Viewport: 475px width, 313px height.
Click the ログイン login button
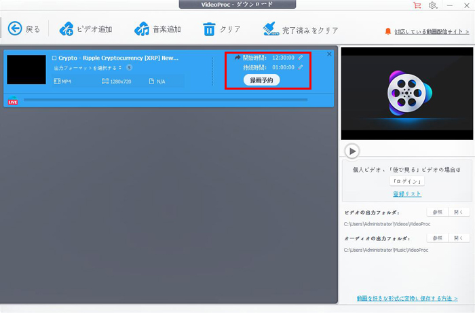[x=406, y=181]
